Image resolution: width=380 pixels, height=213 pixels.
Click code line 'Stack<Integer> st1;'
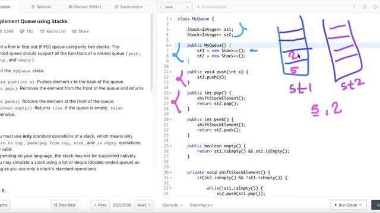coord(210,30)
